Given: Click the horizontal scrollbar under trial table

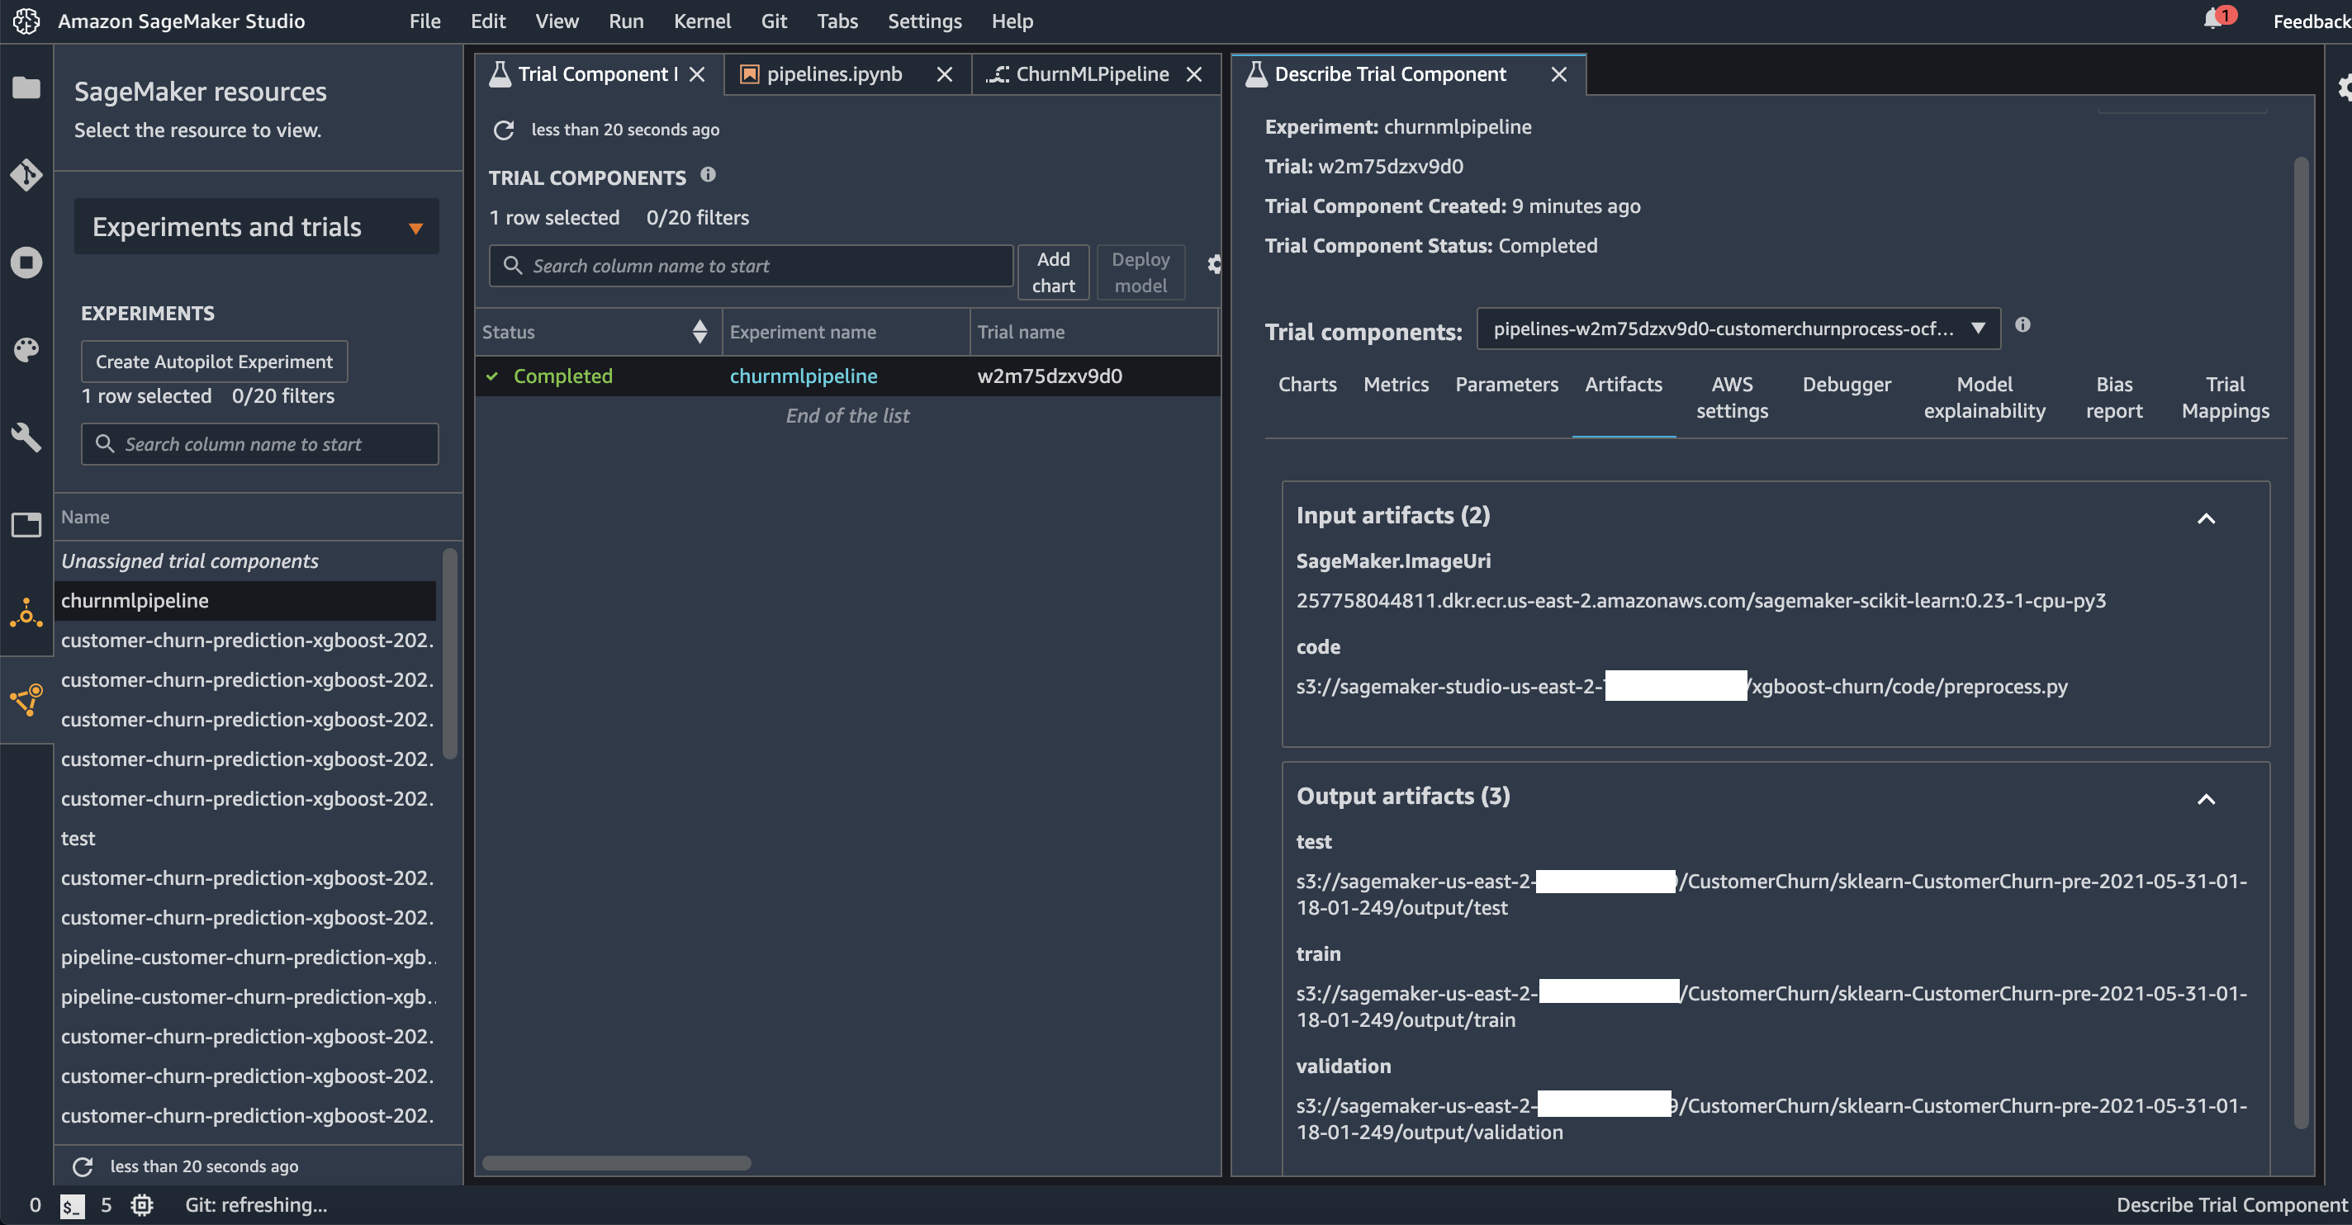Looking at the screenshot, I should click(x=616, y=1163).
